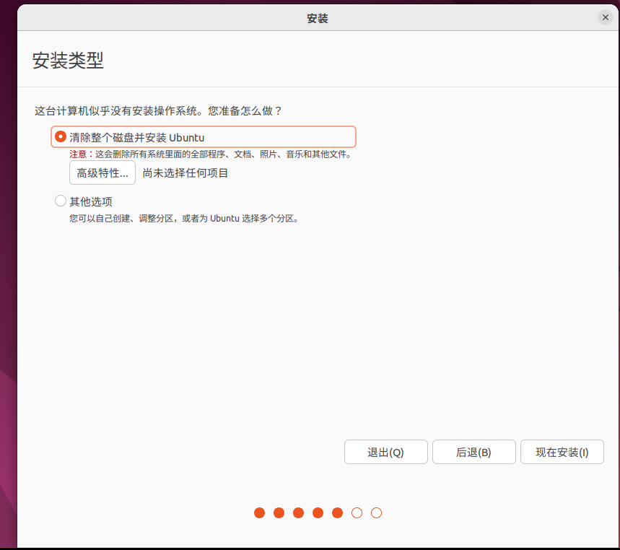Open the "高级特性..." options
620x550 pixels.
[102, 173]
